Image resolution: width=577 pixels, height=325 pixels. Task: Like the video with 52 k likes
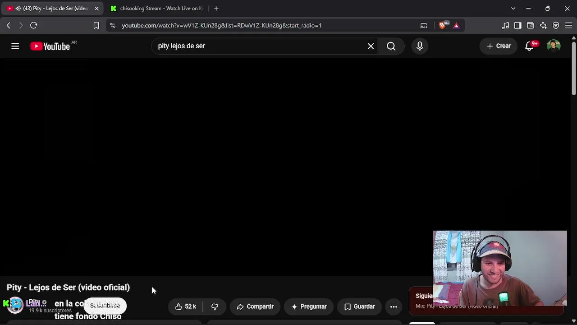point(185,306)
